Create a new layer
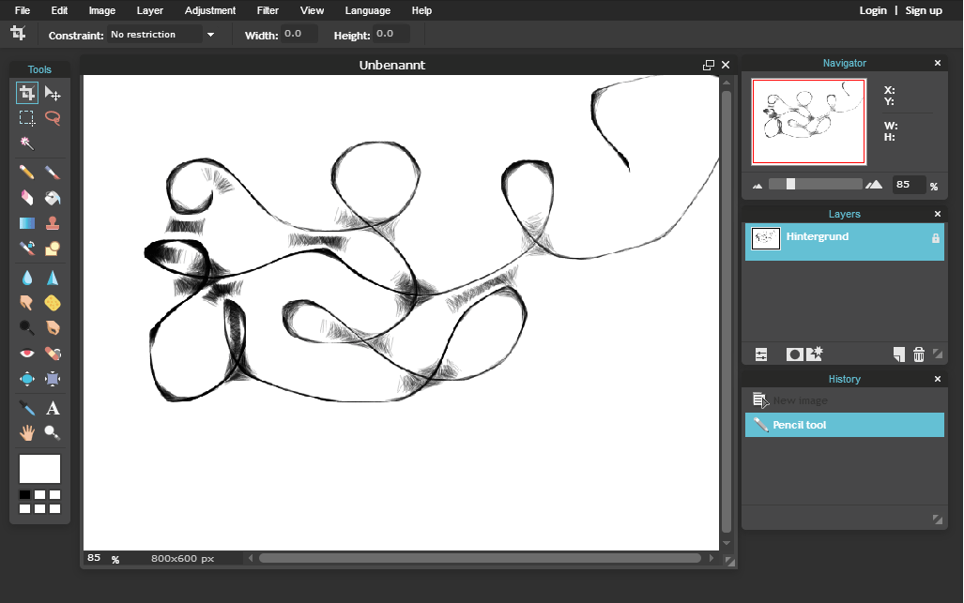The image size is (964, 603). point(898,354)
